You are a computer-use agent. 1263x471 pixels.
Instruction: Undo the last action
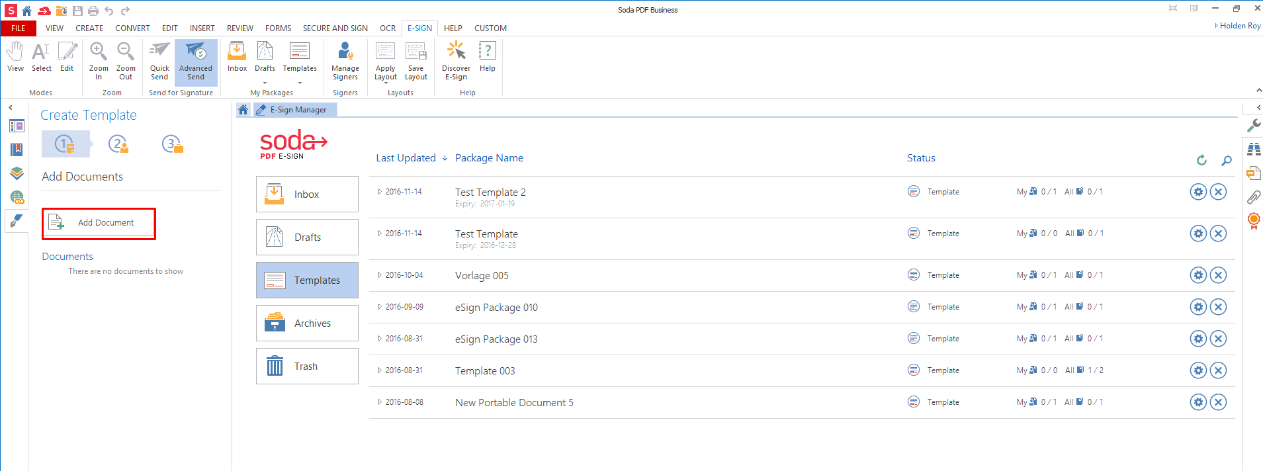109,11
